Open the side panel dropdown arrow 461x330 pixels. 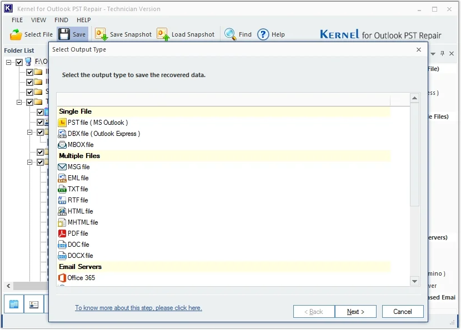pyautogui.click(x=433, y=54)
